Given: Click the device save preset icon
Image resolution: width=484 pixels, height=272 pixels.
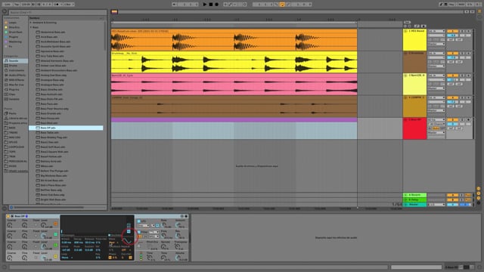Looking at the screenshot, I should [186, 216].
